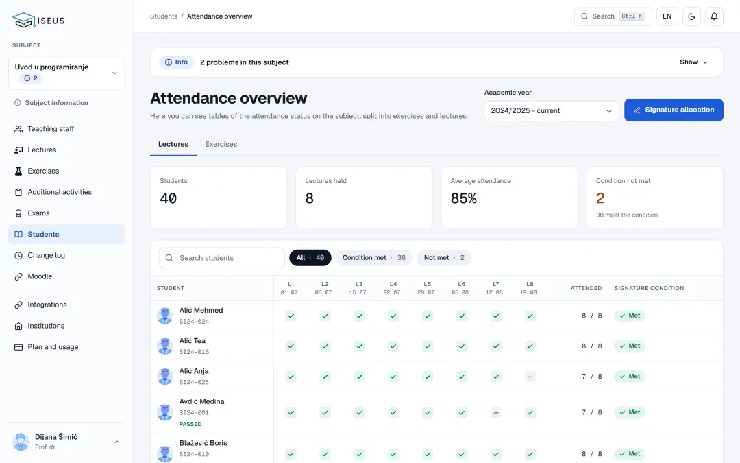Screen dimensions: 740x463
Task: Expand Show problems in info banner
Action: click(693, 62)
